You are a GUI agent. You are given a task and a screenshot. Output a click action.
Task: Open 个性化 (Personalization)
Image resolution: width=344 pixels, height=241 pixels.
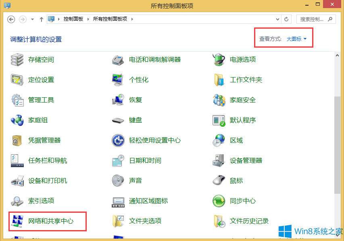(139, 80)
